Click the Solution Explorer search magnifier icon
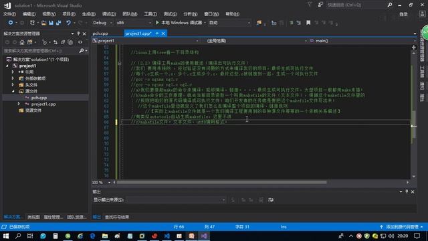Image resolution: width=428 pixels, height=241 pixels. (82, 51)
